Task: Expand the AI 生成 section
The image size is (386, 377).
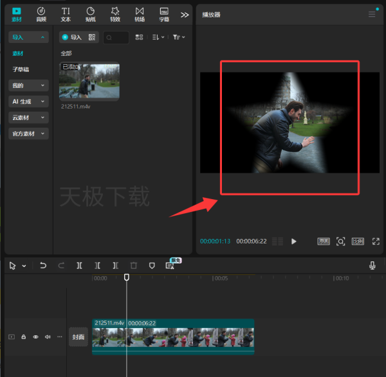Action: click(x=28, y=101)
